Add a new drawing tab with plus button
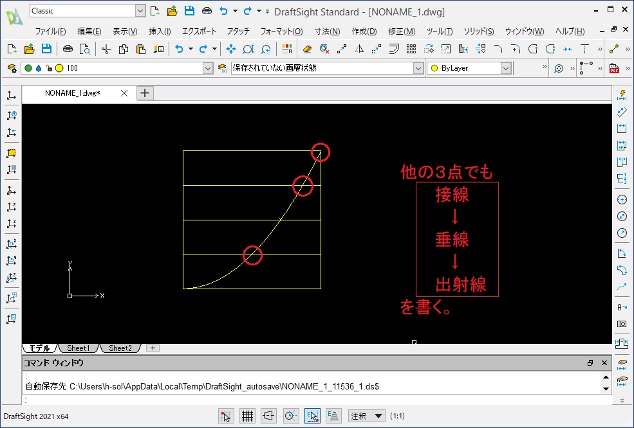This screenshot has width=634, height=428. coord(145,93)
